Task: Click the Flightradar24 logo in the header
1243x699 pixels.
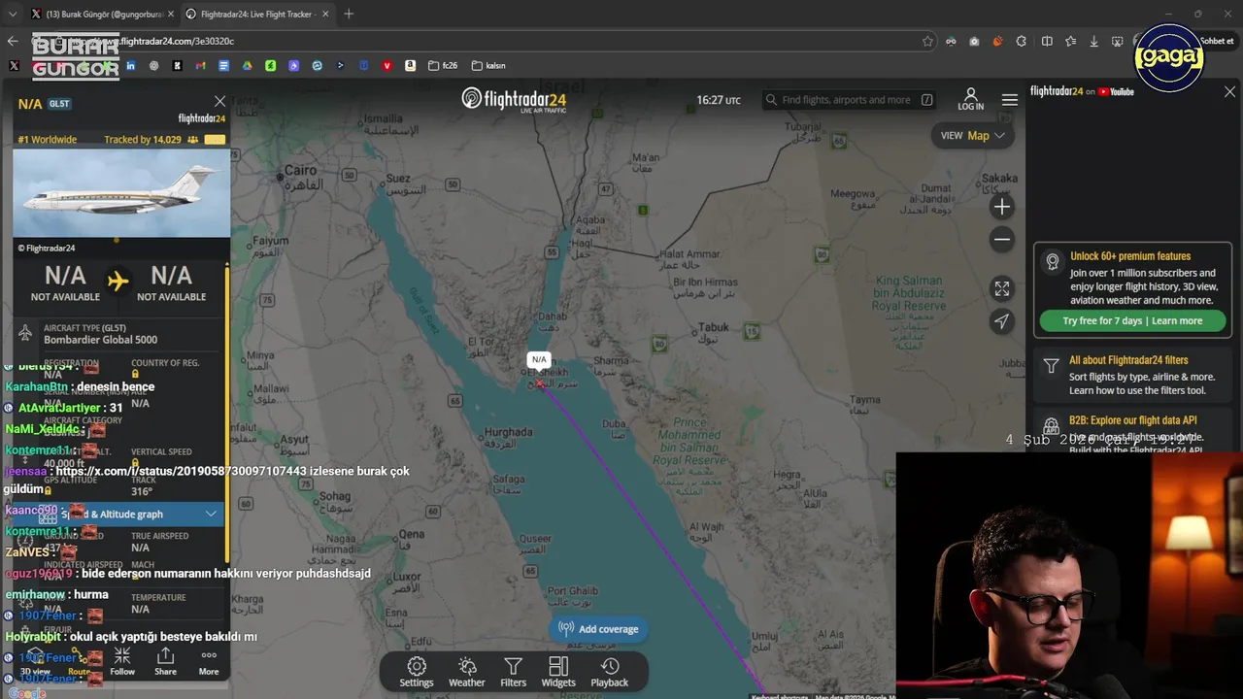Action: pyautogui.click(x=514, y=100)
